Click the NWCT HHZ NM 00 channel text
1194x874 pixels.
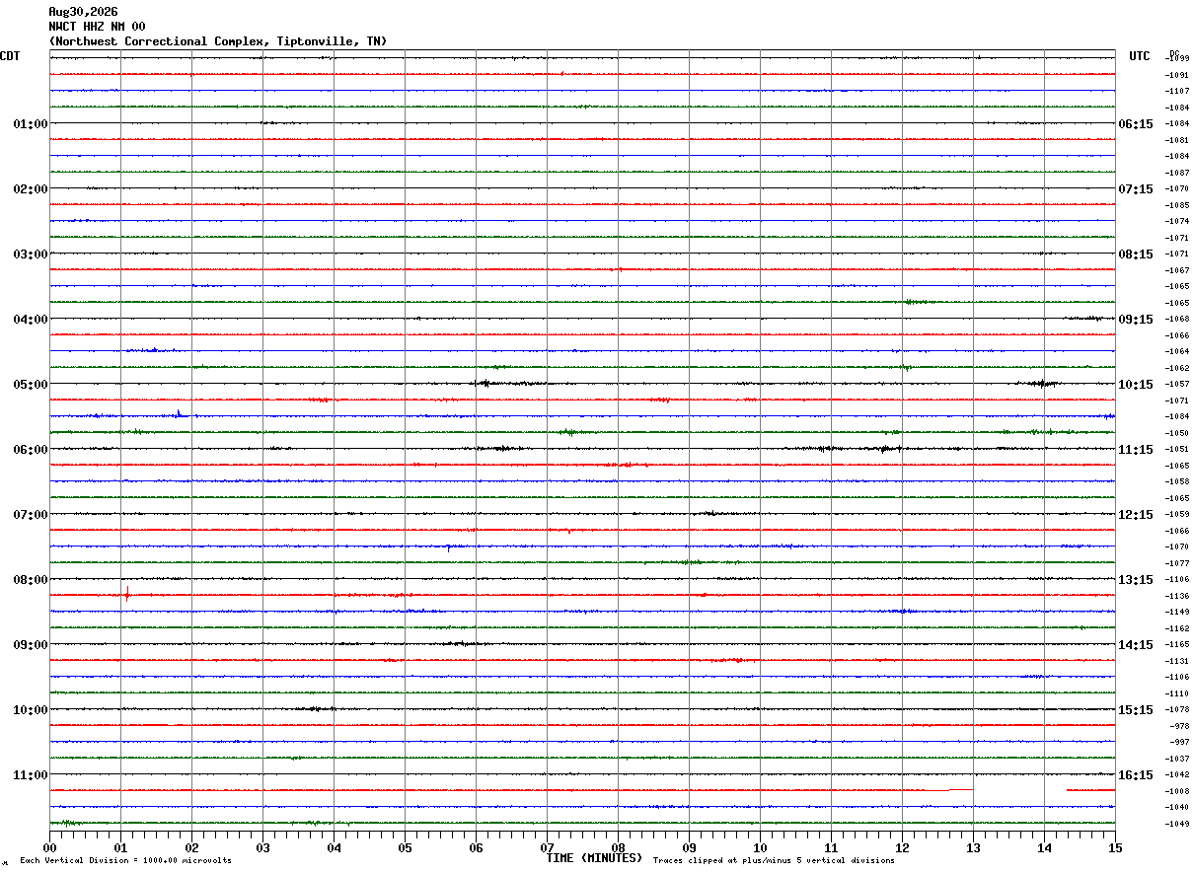tap(97, 27)
